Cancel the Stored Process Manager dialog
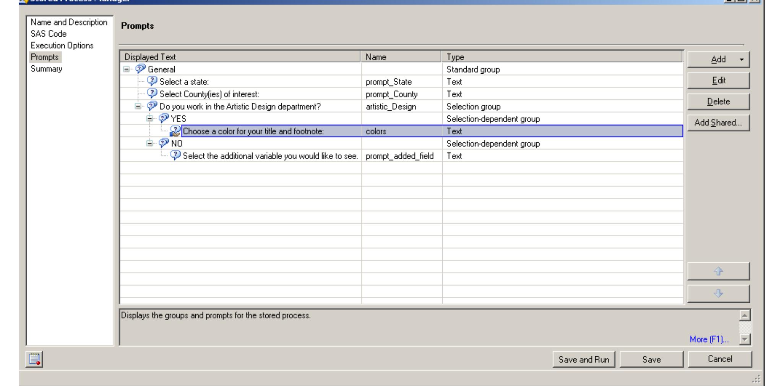771x386 pixels. (x=720, y=359)
